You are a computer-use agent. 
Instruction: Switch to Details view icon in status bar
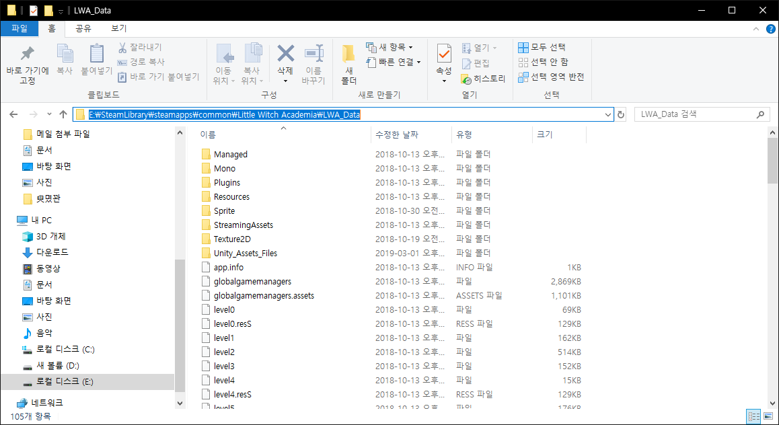click(753, 416)
